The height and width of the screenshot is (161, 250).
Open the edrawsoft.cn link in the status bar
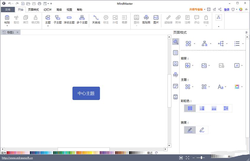click(x=17, y=158)
